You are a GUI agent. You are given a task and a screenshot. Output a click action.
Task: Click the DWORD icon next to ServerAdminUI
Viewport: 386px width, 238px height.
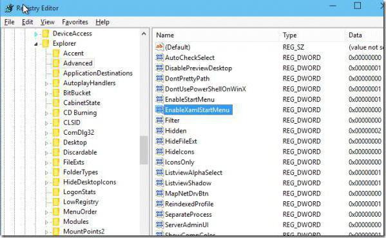click(160, 224)
